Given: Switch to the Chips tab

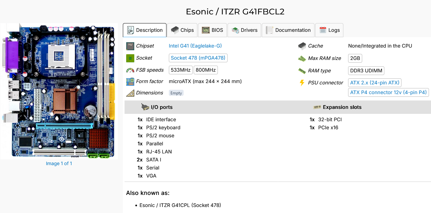Looking at the screenshot, I should click(x=182, y=30).
